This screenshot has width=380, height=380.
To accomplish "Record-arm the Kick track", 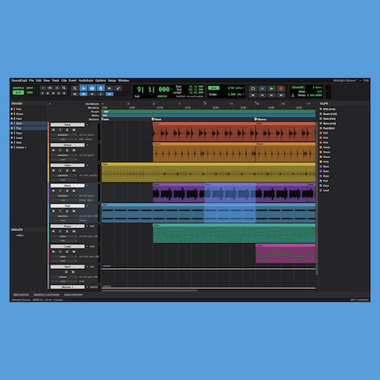I will pos(53,130).
